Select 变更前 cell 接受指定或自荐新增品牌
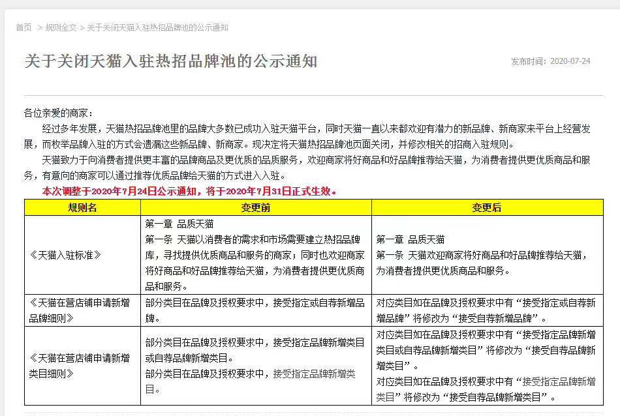The image size is (620, 416). 255,310
